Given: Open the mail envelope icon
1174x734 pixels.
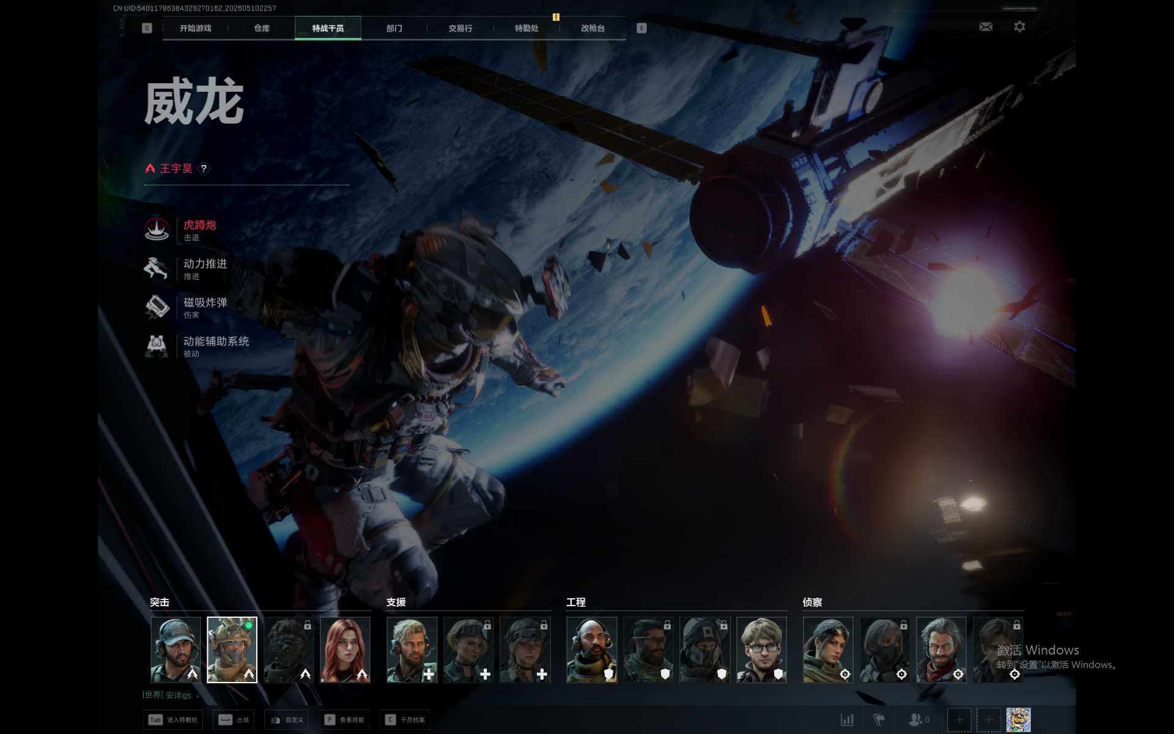Looking at the screenshot, I should point(986,27).
